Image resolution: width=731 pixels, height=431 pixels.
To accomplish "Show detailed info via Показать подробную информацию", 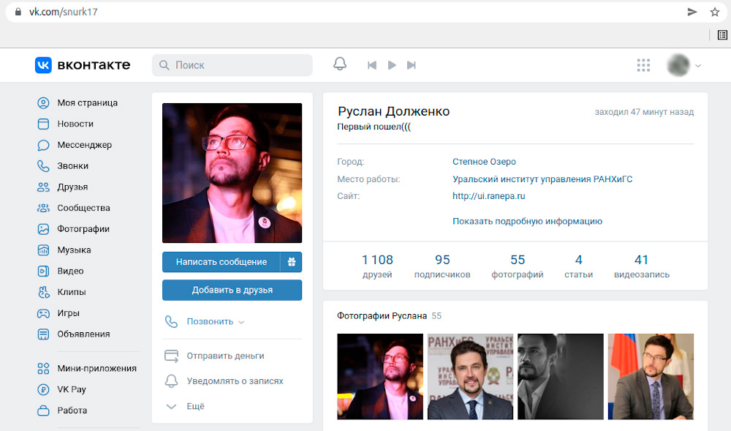I will 527,221.
